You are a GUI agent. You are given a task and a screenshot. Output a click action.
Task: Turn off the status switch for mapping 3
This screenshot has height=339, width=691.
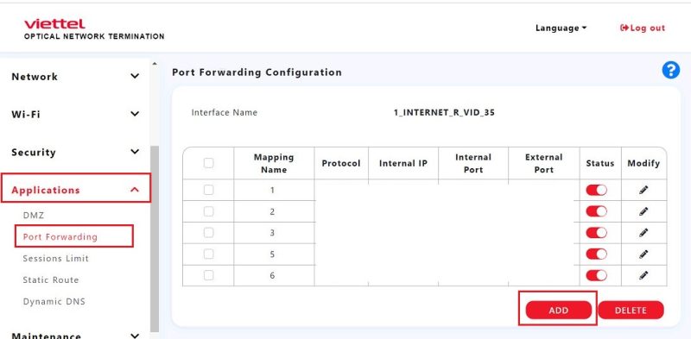coord(596,232)
